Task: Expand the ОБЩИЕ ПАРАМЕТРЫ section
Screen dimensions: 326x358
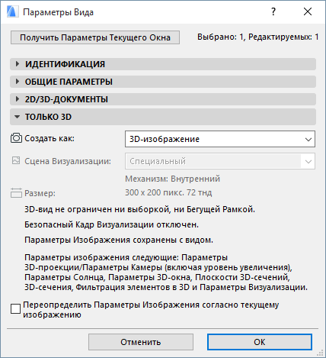Action: tap(163, 82)
